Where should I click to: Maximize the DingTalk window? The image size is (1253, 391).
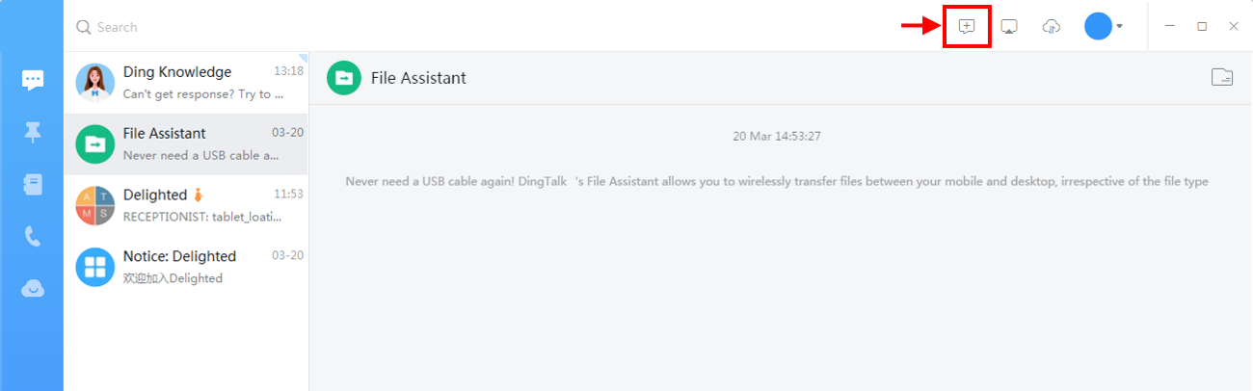(1202, 27)
